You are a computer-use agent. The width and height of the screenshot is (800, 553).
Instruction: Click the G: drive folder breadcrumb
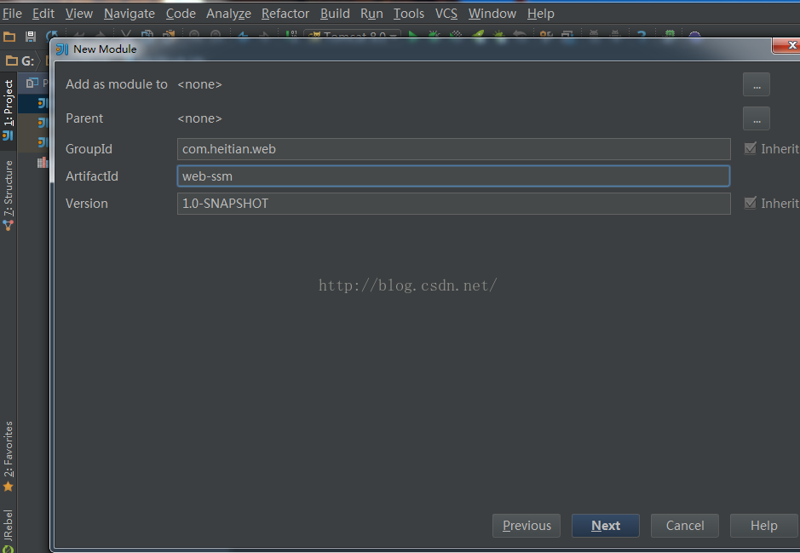pos(20,61)
